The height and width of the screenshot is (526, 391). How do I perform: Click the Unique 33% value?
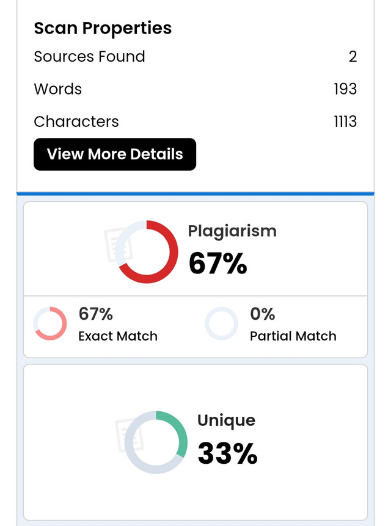point(227,453)
